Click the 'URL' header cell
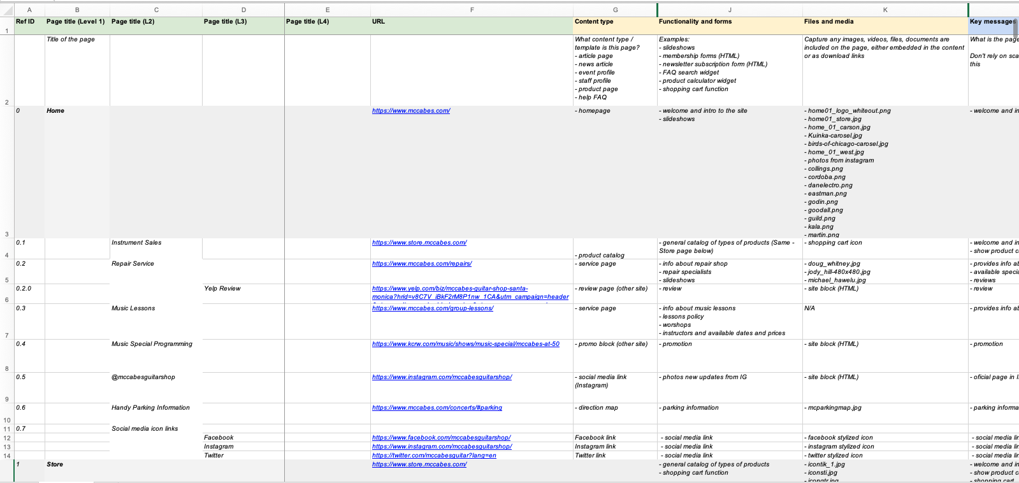The height and width of the screenshot is (483, 1019). tap(472, 25)
